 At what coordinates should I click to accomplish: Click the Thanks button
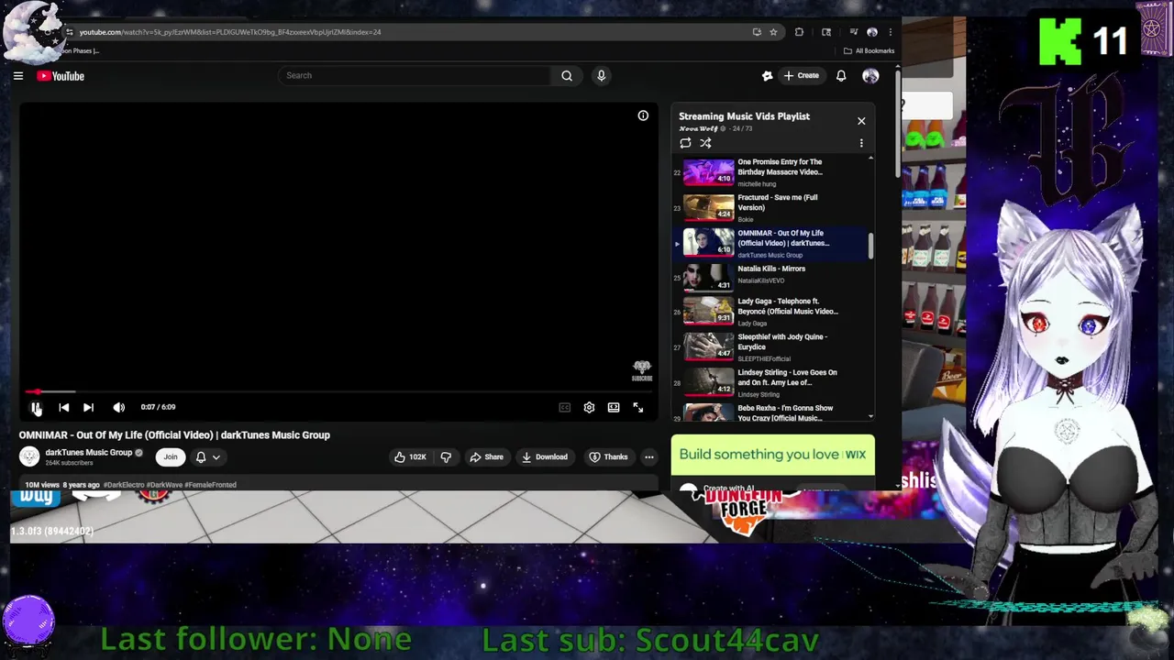(608, 456)
